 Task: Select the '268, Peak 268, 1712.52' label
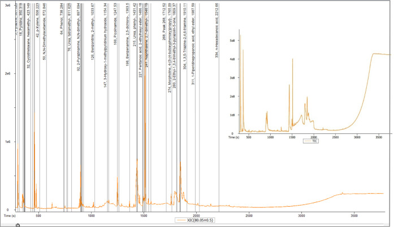[x=164, y=21]
